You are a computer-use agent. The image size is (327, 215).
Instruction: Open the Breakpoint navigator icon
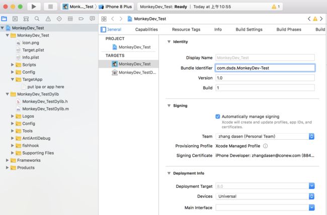click(81, 19)
